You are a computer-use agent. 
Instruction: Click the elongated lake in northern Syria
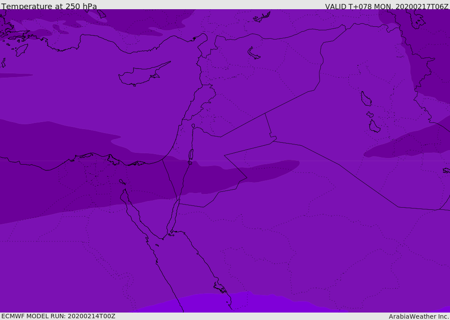click(x=254, y=54)
